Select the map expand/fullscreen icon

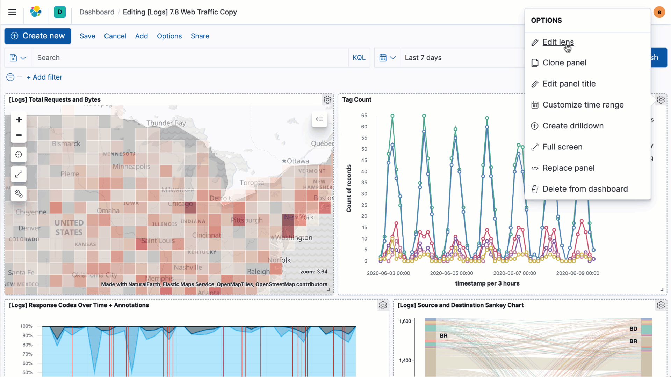pyautogui.click(x=19, y=175)
